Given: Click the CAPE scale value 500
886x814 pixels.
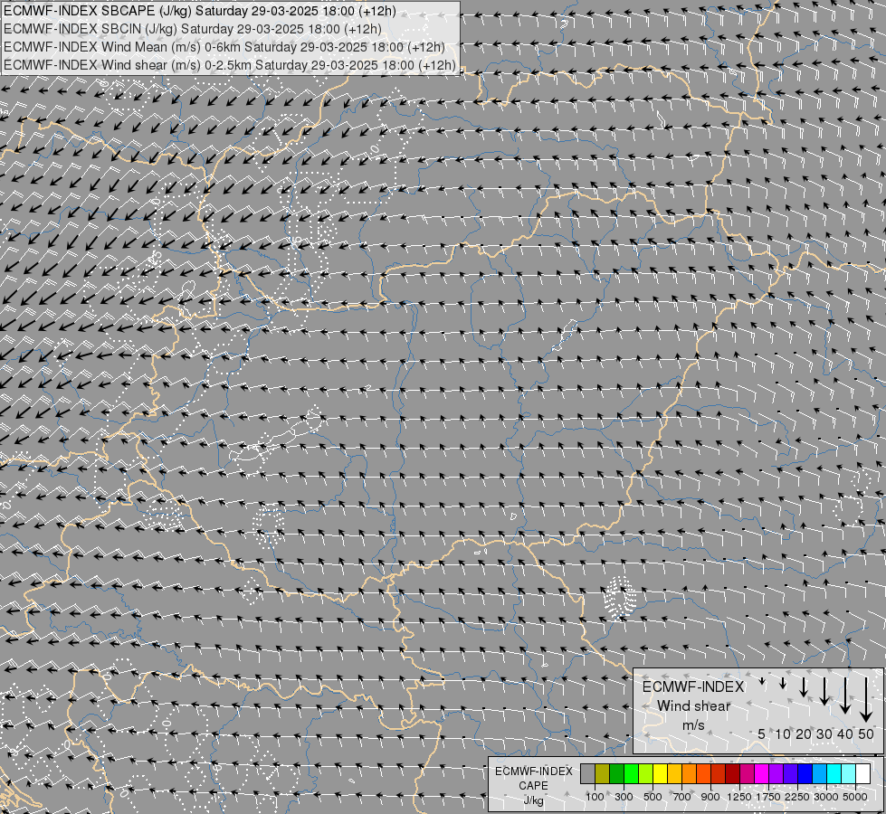Looking at the screenshot, I should point(653,797).
